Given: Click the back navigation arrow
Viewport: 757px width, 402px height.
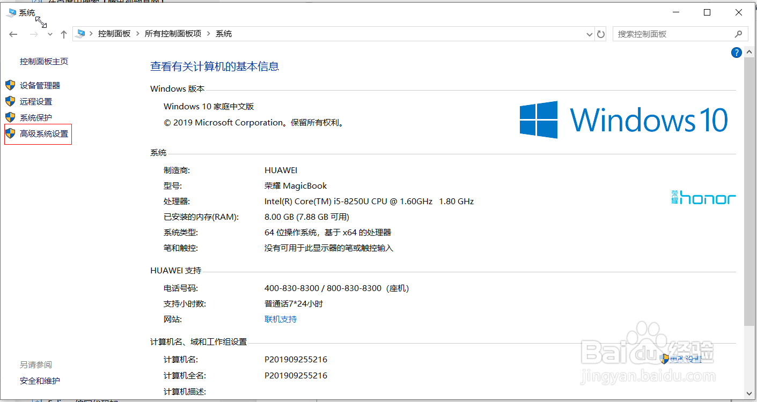Looking at the screenshot, I should [13, 34].
